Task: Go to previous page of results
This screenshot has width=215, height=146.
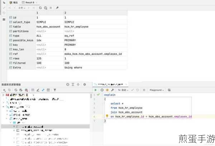Action: [15, 8]
